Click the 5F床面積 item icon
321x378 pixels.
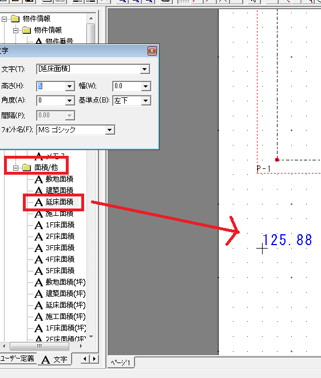(38, 271)
